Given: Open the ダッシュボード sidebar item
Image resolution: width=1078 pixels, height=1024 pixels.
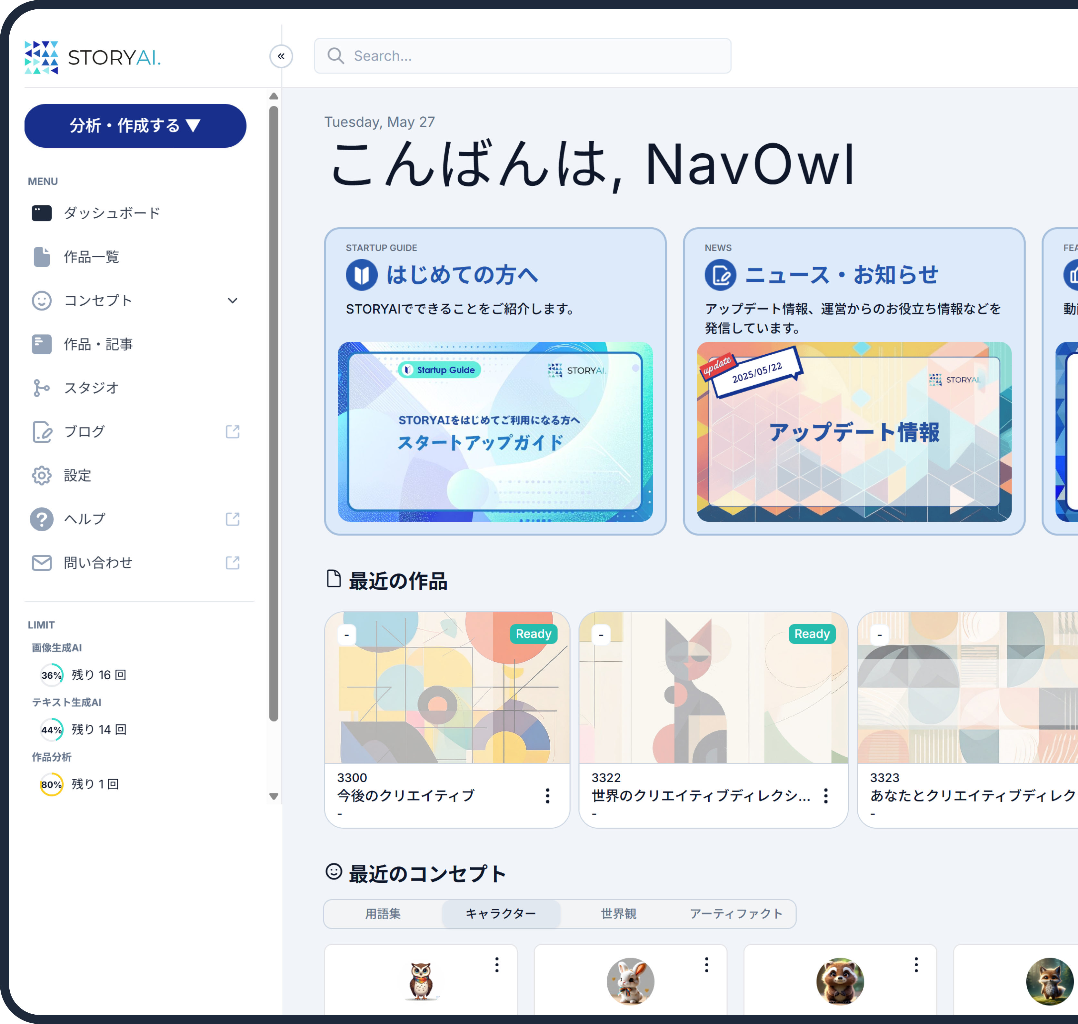Looking at the screenshot, I should coord(110,213).
